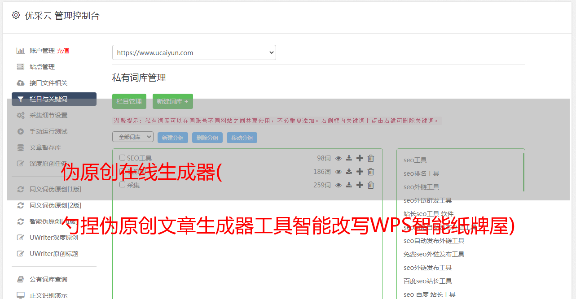Viewport: 576px width, 299px height.
Task: Open 账户管理 in the sidebar
Action: coord(42,51)
